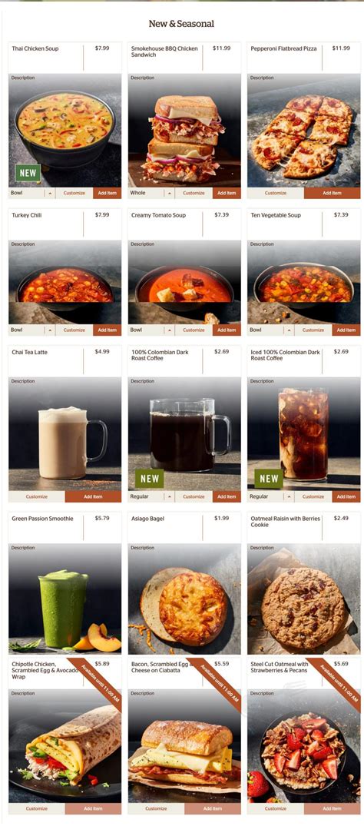Screen dimensions: 364x826
Task: Open Turkey Chili Bowl size dropdown
Action: [x=32, y=330]
